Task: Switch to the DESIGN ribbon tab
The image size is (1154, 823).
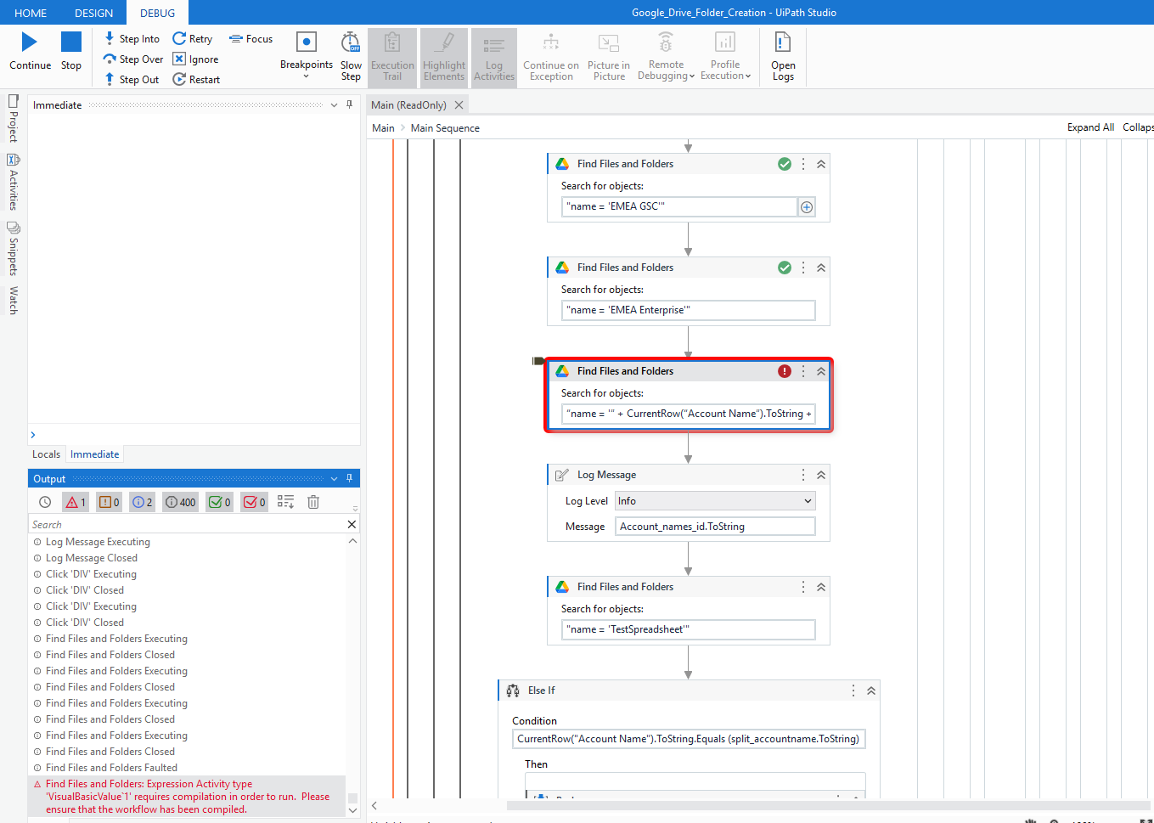Action: [93, 13]
